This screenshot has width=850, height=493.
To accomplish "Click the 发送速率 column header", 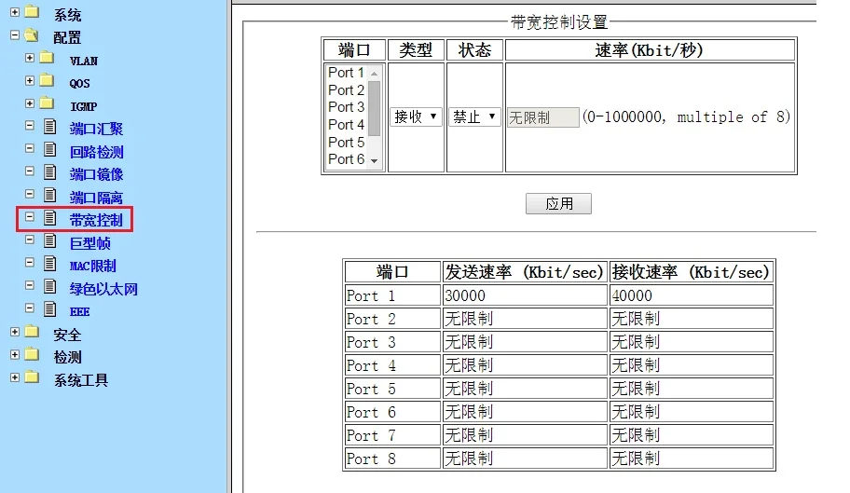I will (525, 272).
